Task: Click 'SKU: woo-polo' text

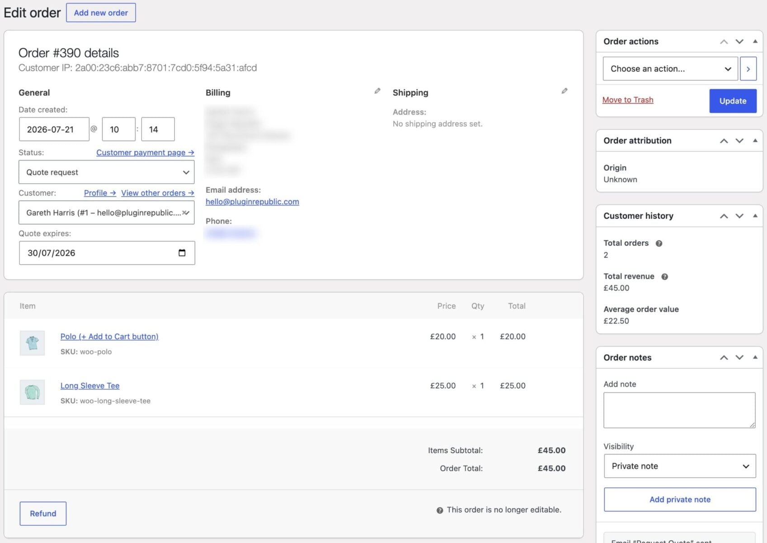Action: (86, 352)
